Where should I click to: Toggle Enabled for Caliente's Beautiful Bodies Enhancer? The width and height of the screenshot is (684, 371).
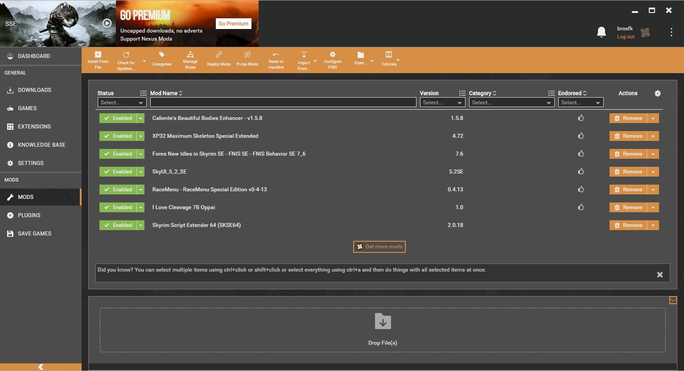[118, 118]
